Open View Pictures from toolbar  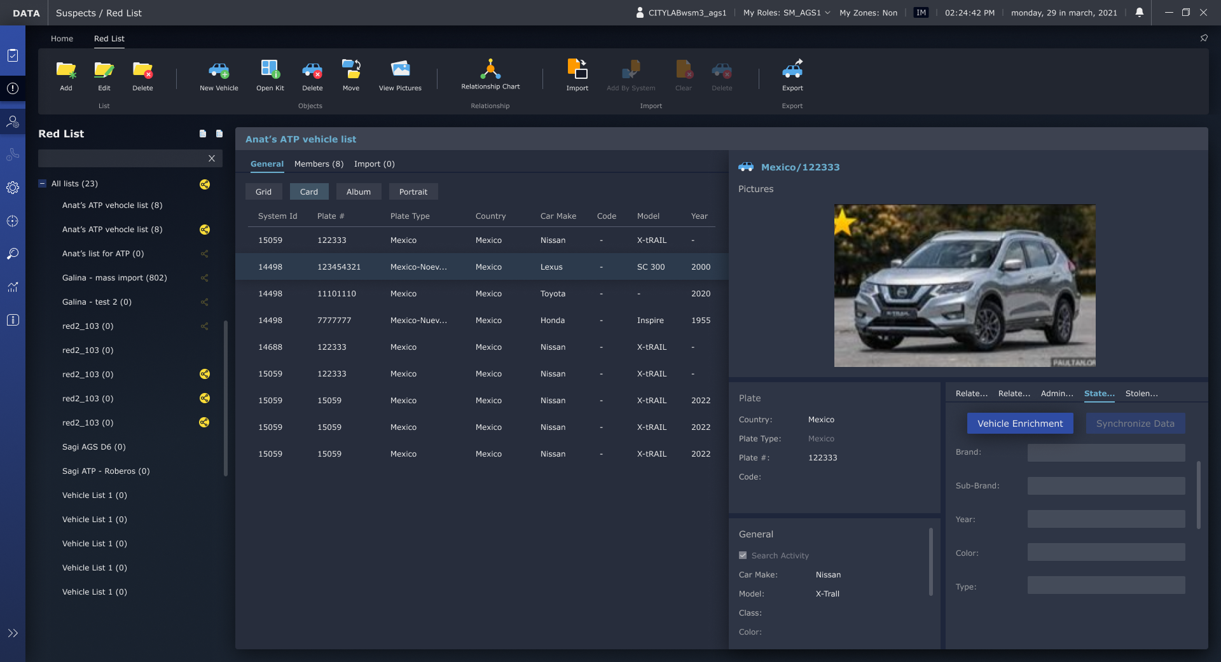(x=400, y=70)
